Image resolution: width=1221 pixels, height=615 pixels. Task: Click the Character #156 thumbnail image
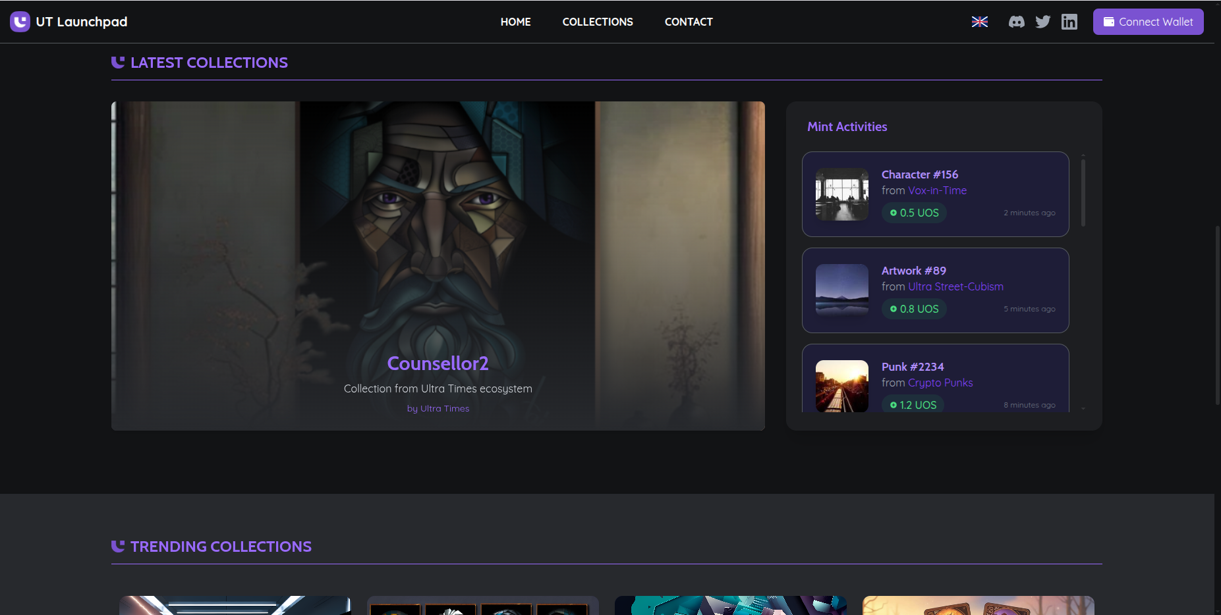pos(841,194)
